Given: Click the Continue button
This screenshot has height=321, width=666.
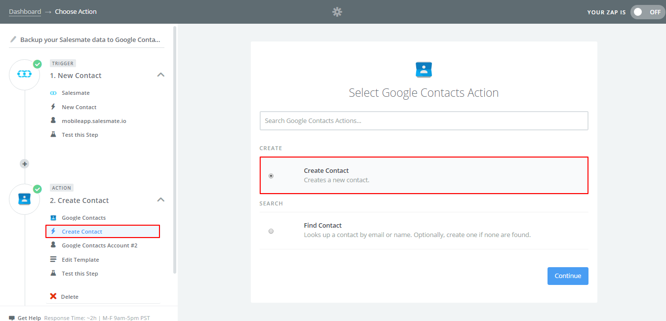Looking at the screenshot, I should click(568, 276).
